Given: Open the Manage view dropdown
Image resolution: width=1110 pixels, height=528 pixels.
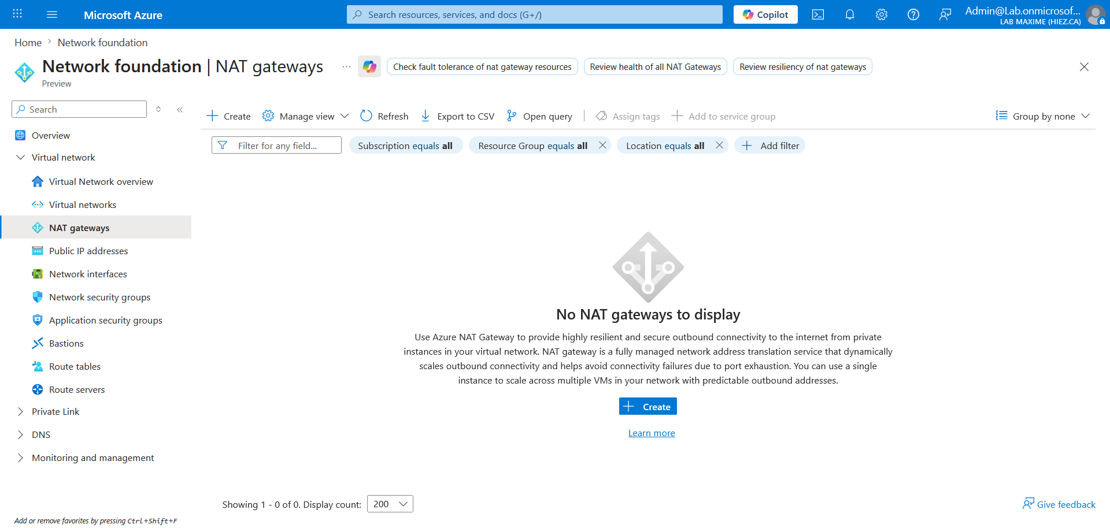Looking at the screenshot, I should coord(306,116).
